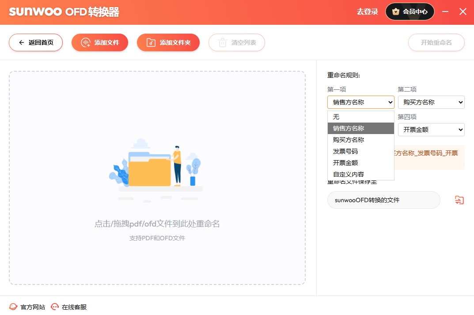Click the 添加文件 button

tap(100, 42)
